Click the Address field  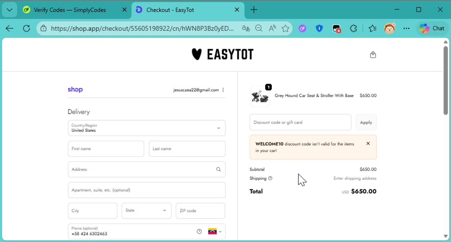point(147,169)
